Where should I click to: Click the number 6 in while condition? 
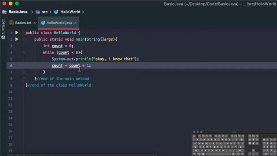(77, 52)
